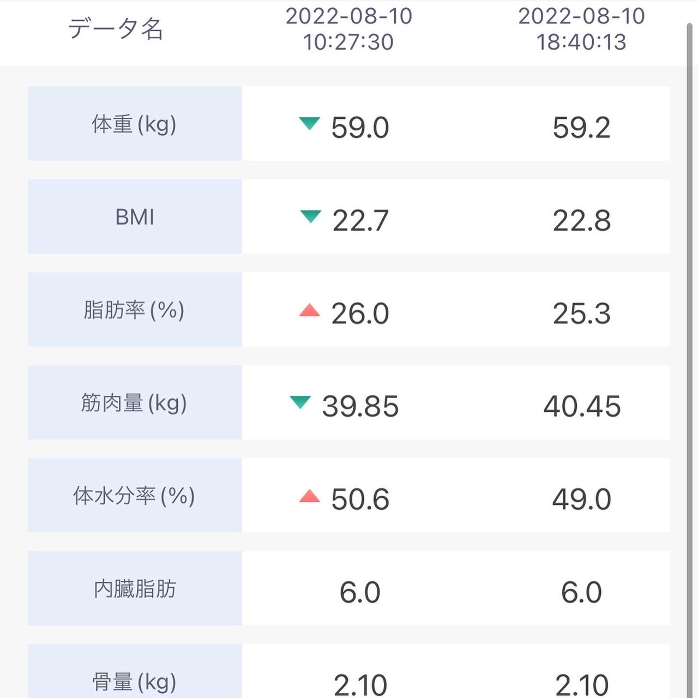Viewport: 698px width, 698px height.
Task: Tap the 40.45 muscle mass value
Action: pos(582,406)
